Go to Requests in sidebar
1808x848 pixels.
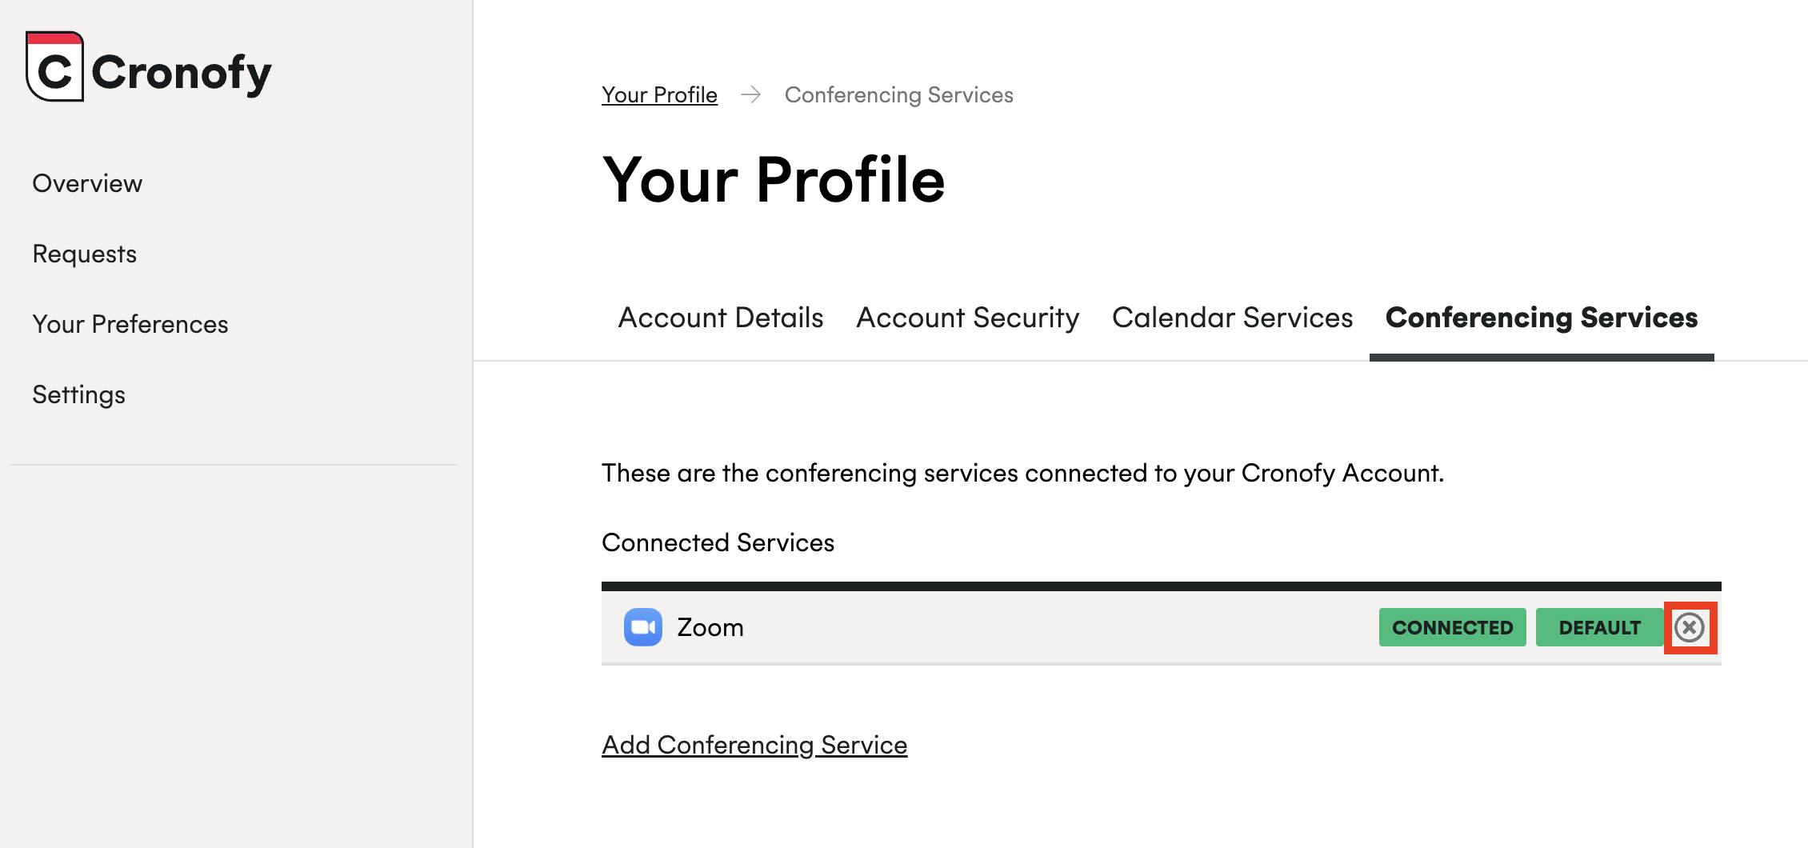click(85, 254)
